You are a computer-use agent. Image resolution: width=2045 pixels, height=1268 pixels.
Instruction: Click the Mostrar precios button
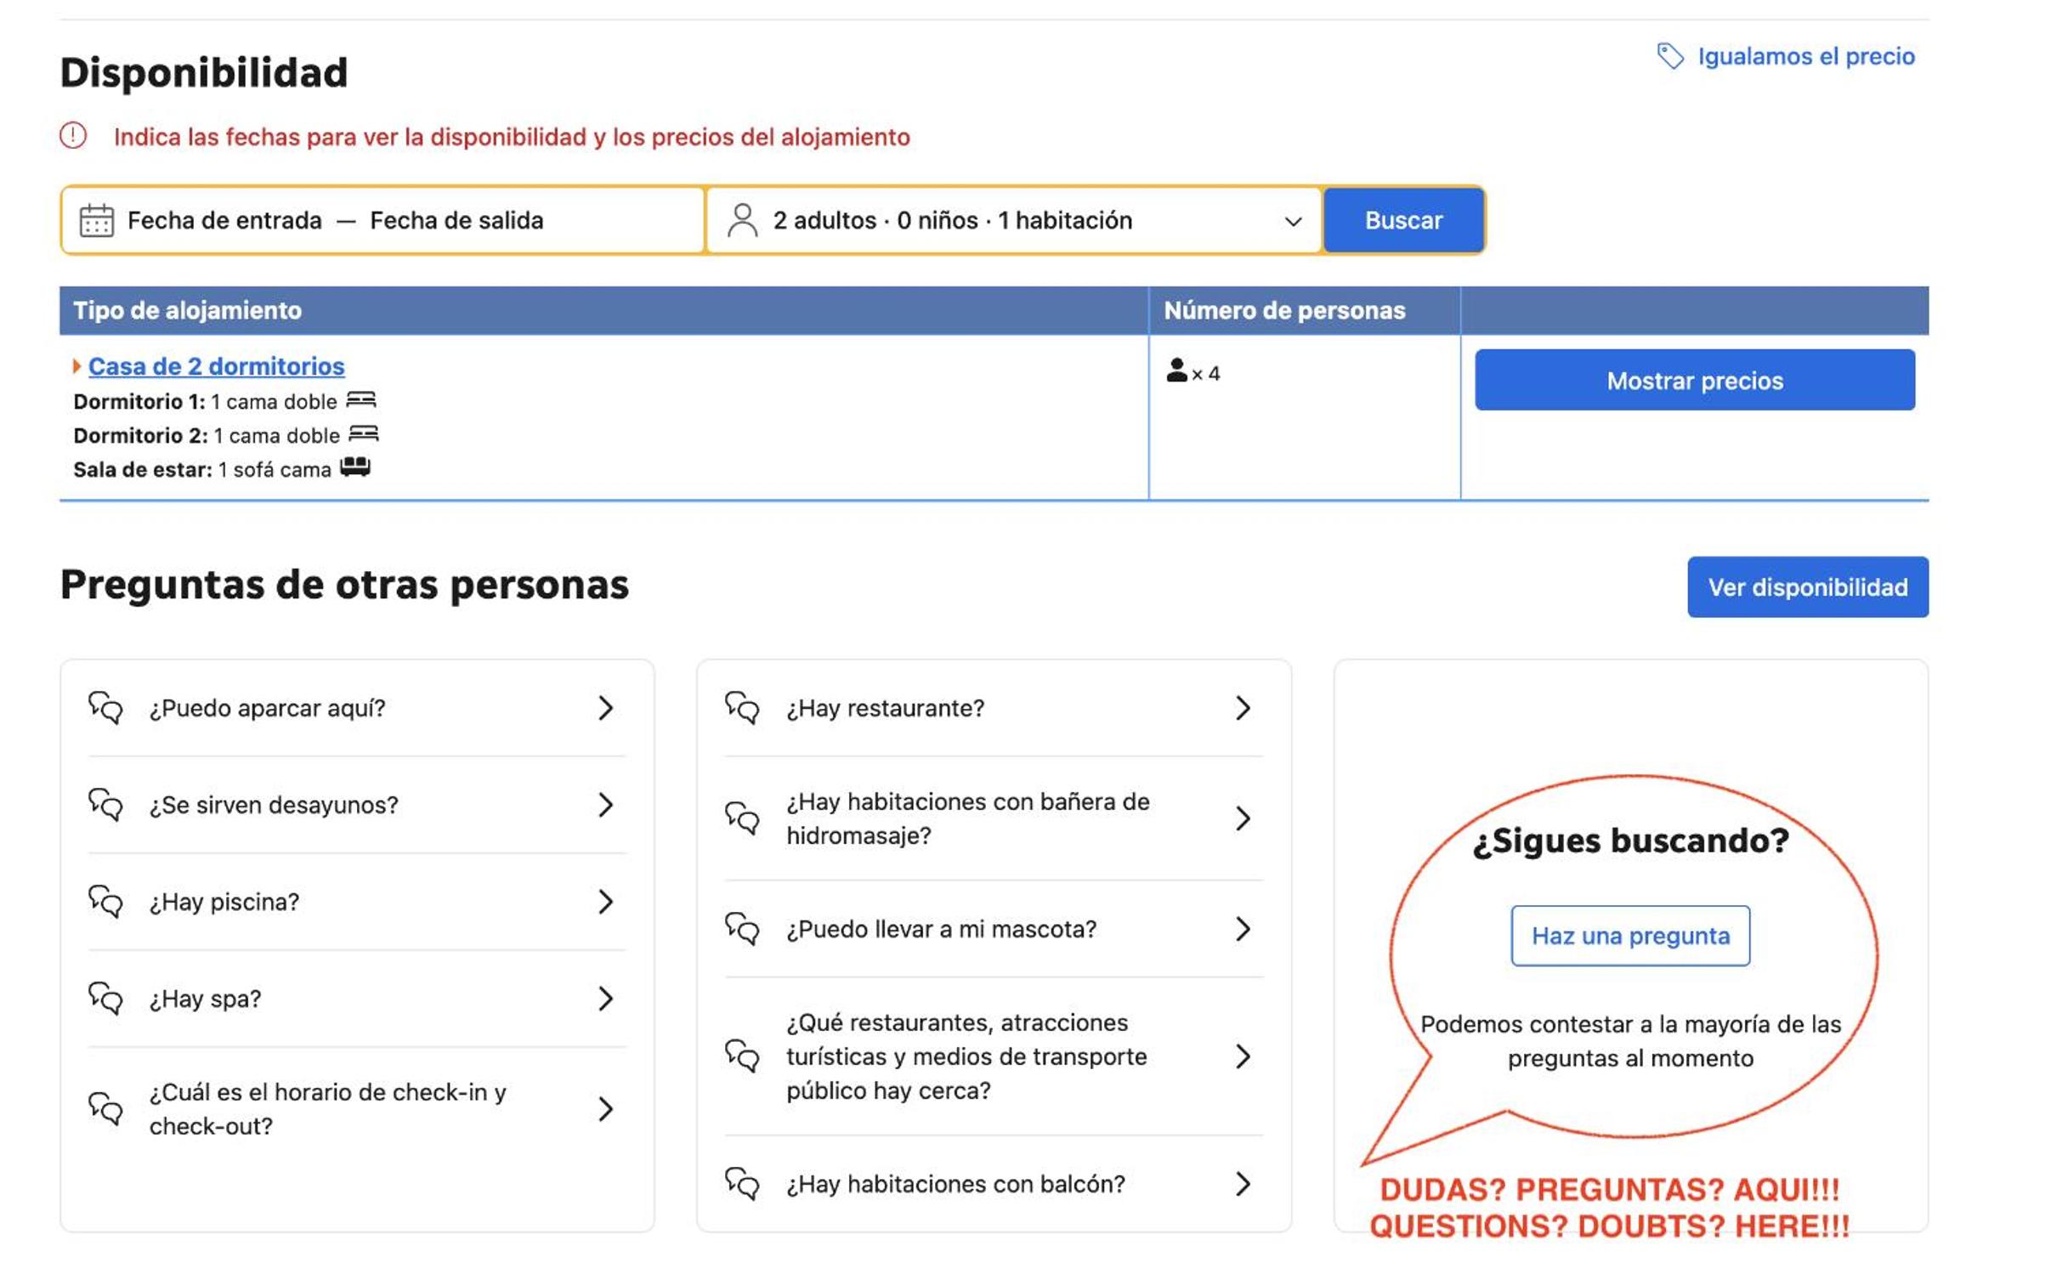pyautogui.click(x=1694, y=380)
